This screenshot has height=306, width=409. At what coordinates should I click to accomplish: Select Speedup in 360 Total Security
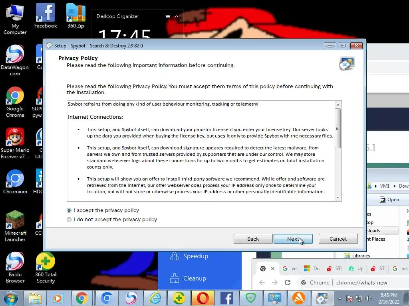point(189,256)
